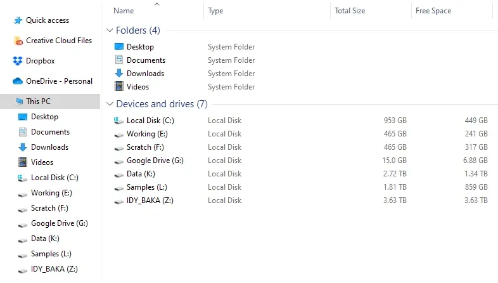Select IDY_BAKA (Z:) name in drives list

point(150,201)
